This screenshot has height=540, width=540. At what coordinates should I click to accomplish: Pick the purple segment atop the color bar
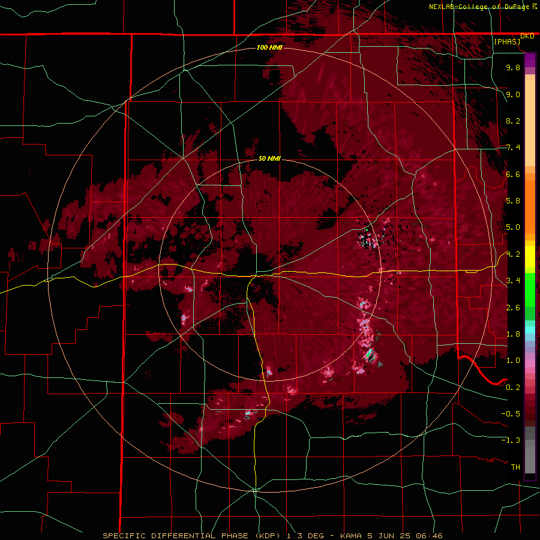[530, 60]
